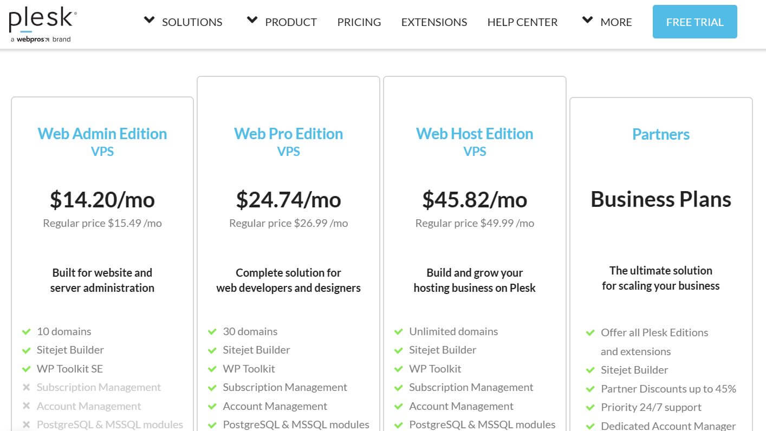Screen dimensions: 766x431
Task: Click the checkmark beside Unlimited domains
Action: pos(398,331)
